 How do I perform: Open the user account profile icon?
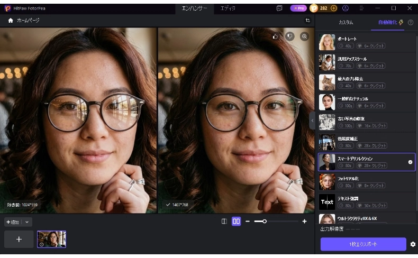(346, 8)
